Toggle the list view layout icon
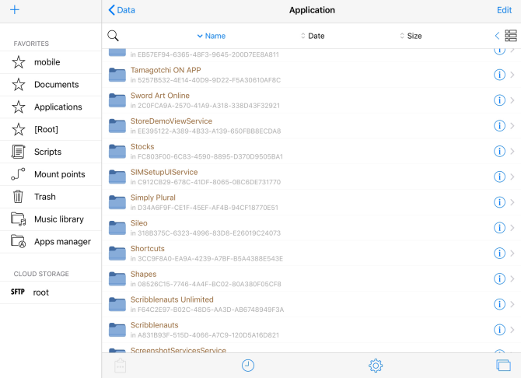The width and height of the screenshot is (521, 378). click(511, 36)
